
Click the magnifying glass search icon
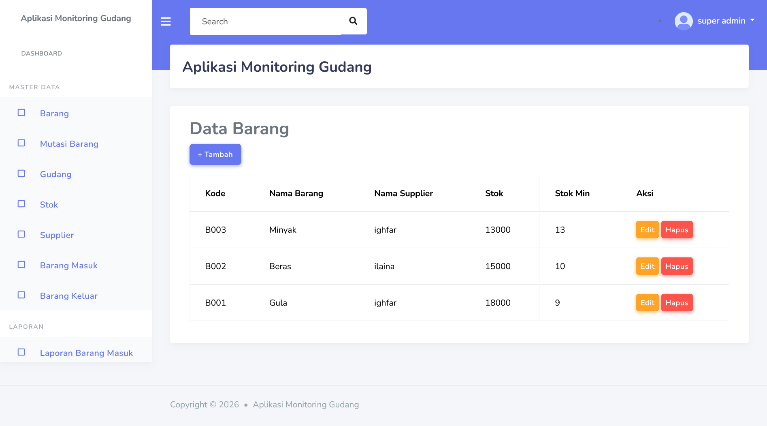353,21
